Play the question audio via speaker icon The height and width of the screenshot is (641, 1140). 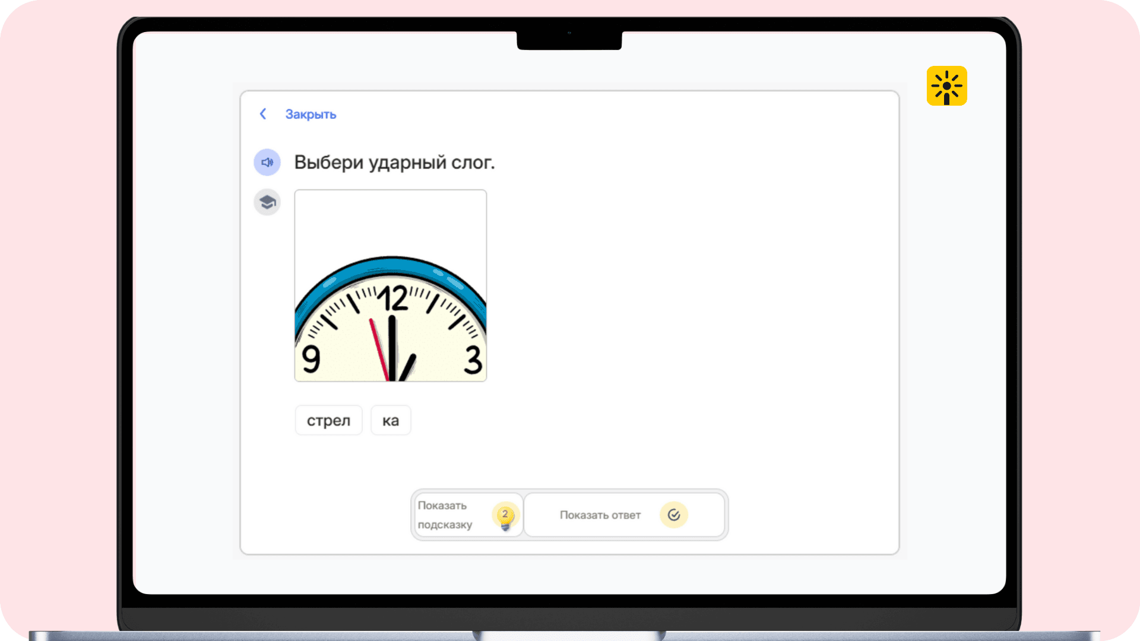(267, 162)
